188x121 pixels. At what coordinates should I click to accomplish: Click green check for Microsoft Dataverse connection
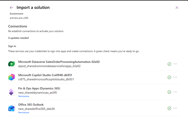pyautogui.click(x=169, y=64)
